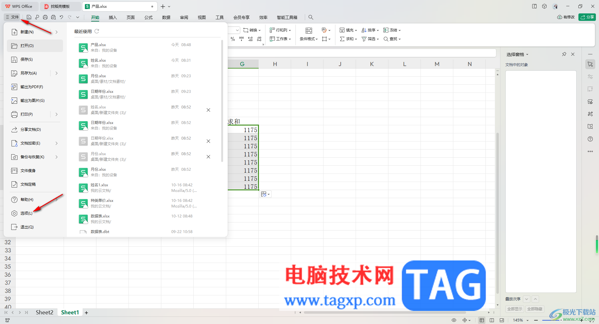This screenshot has height=324, width=599.
Task: Remove 日期年份.xlsx 新建文件夹 entry with X
Action: (x=208, y=141)
